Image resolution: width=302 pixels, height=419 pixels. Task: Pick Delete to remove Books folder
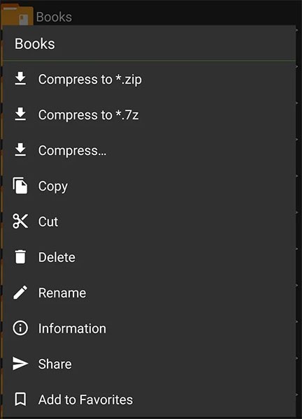click(150, 257)
